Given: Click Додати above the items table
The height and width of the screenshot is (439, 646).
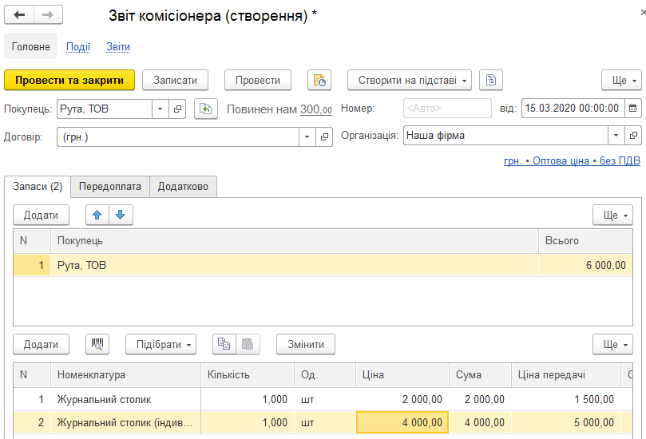Looking at the screenshot, I should [41, 344].
